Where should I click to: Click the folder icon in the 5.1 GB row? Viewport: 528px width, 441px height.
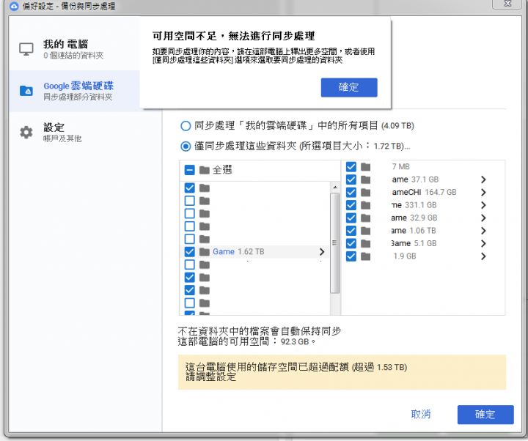point(365,243)
